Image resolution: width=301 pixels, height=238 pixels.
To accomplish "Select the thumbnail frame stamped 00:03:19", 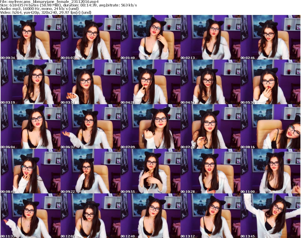I will coord(31,82).
